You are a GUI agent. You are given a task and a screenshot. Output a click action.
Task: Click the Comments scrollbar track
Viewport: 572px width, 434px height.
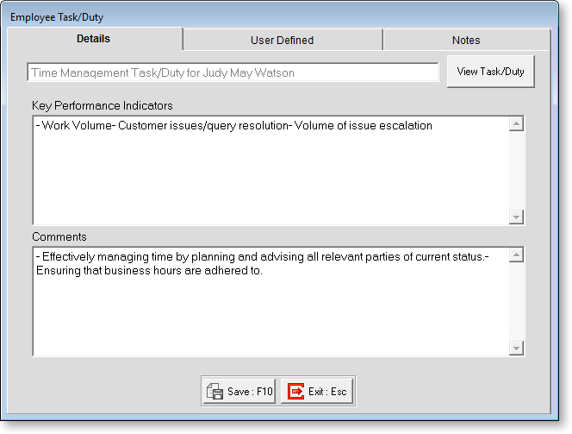[516, 302]
